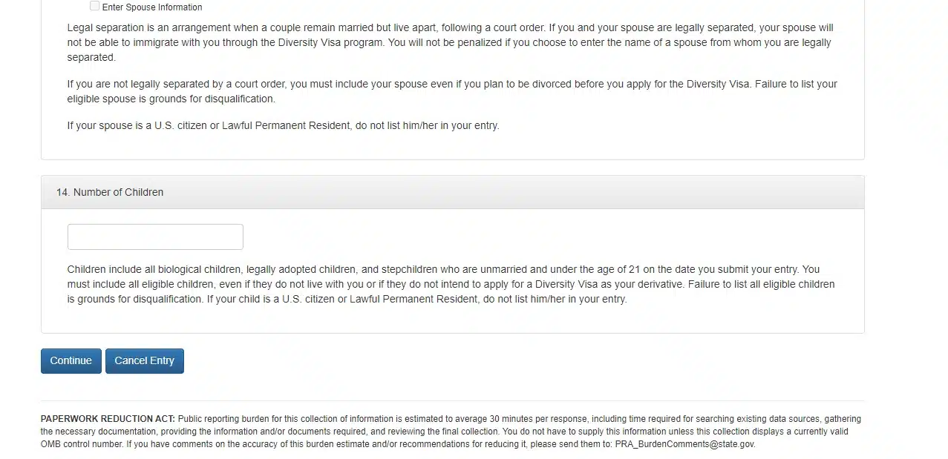Click the "14. Number of Children" section heading
Screen dimensions: 948x459
pos(110,192)
